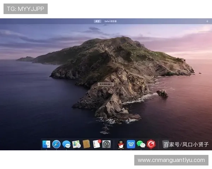Switch to the Safari浏览器 space
The image size is (212, 169).
coord(110,21)
